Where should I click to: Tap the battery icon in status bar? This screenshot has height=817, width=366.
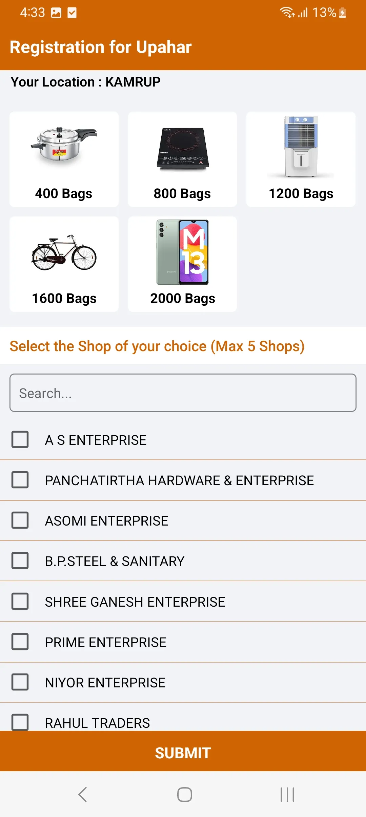[x=343, y=13]
